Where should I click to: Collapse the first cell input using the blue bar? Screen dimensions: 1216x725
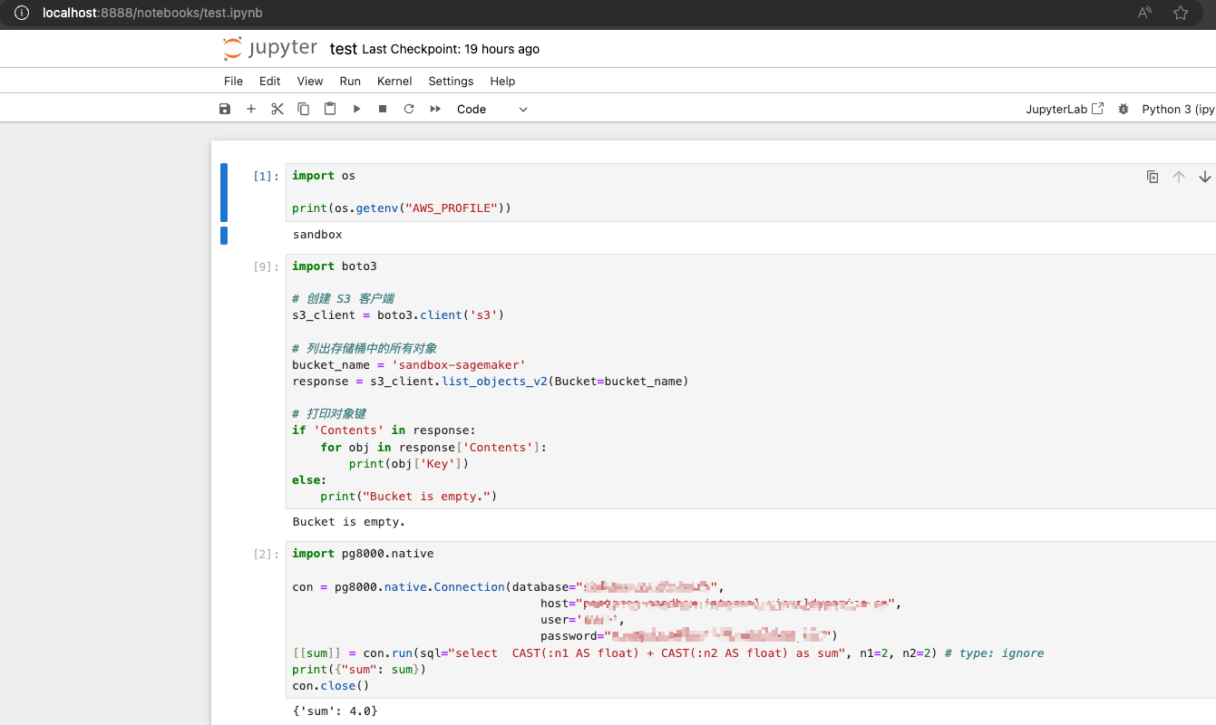[224, 193]
